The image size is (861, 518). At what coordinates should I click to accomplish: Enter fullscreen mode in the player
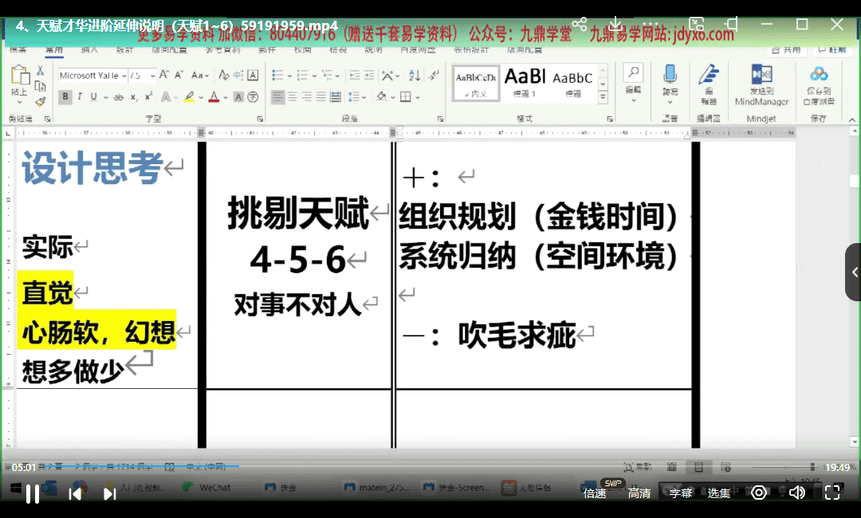[x=832, y=492]
